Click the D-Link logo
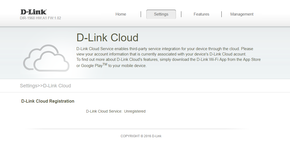 pos(33,12)
